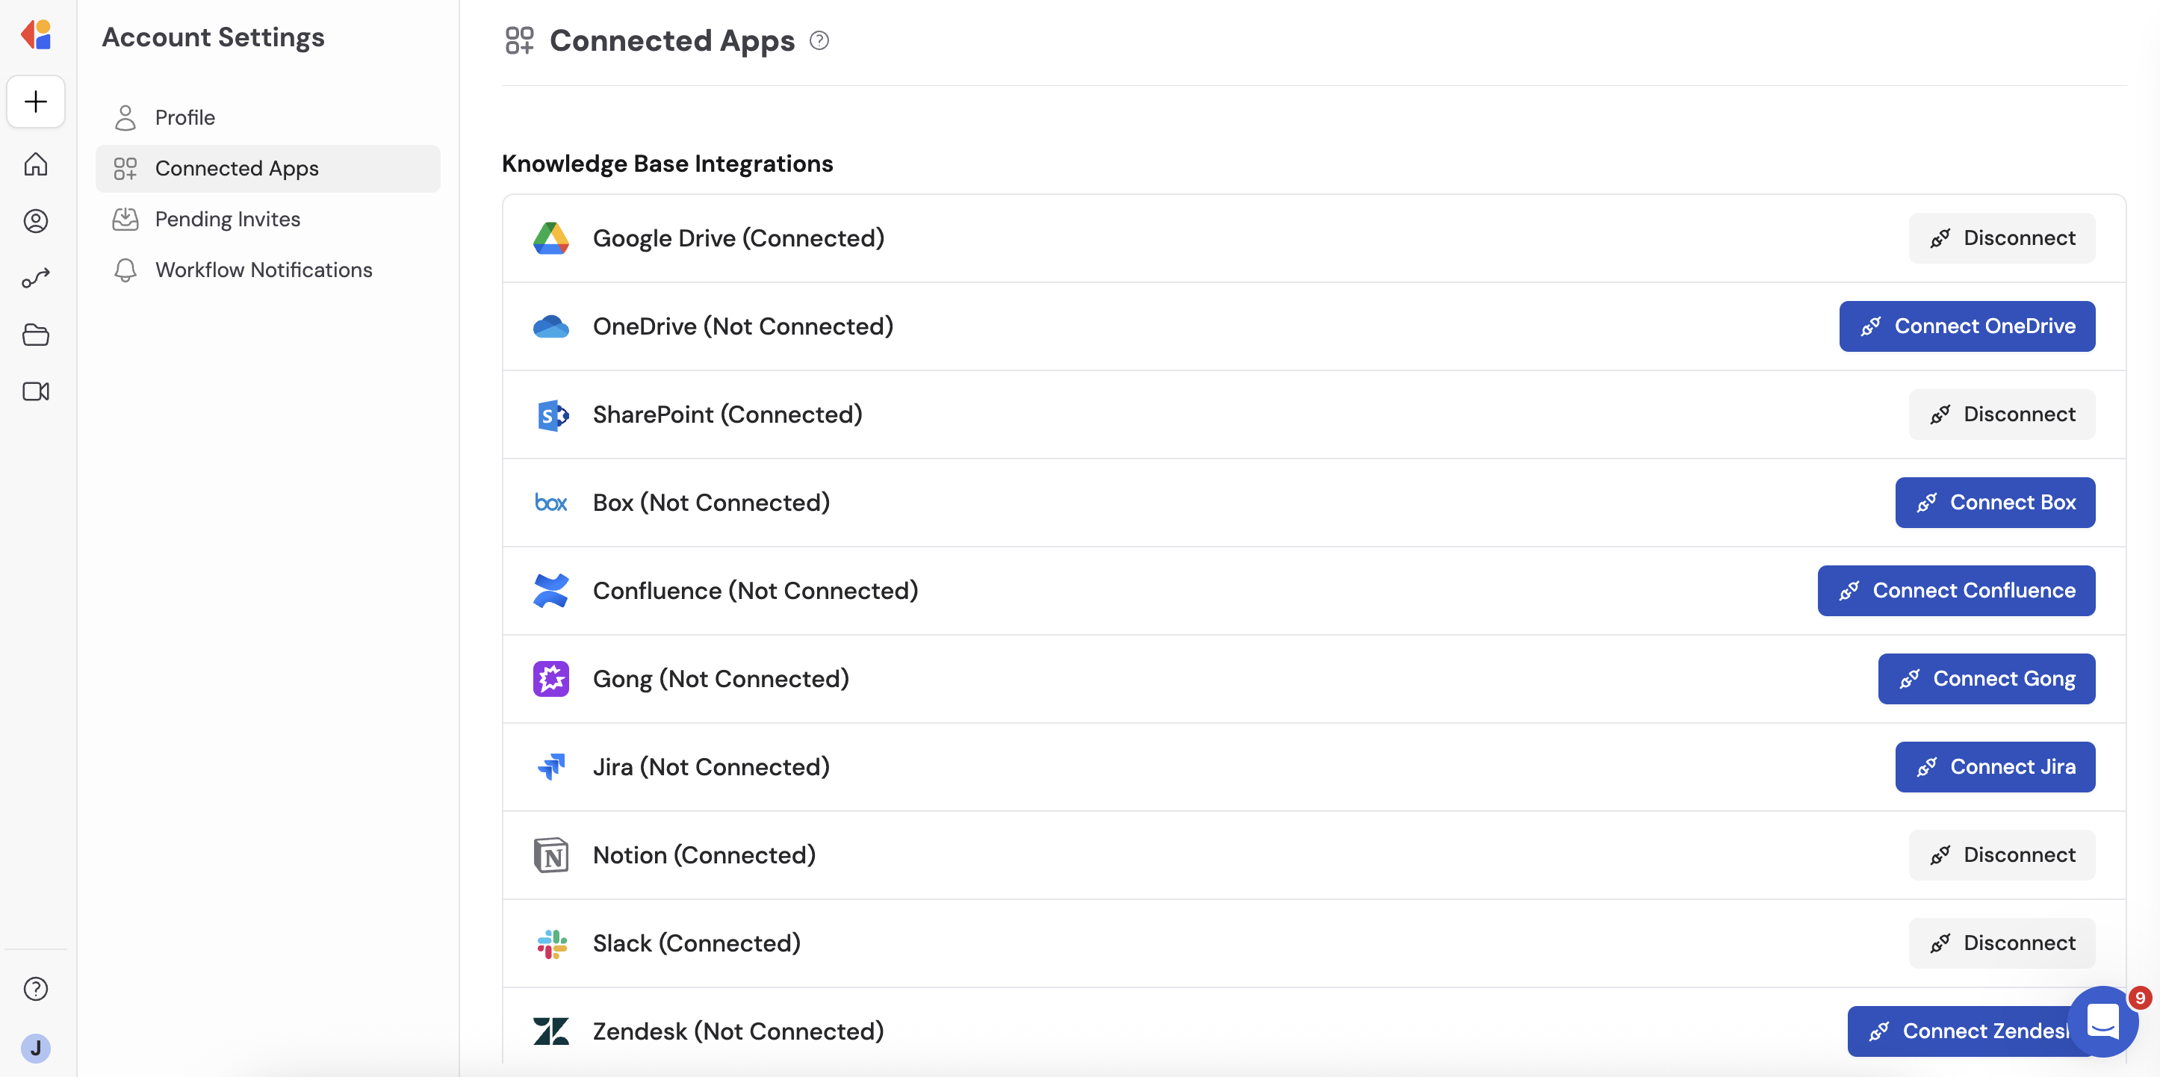Disconnect Notion
Screen dimensions: 2160x1077
pos(2002,854)
